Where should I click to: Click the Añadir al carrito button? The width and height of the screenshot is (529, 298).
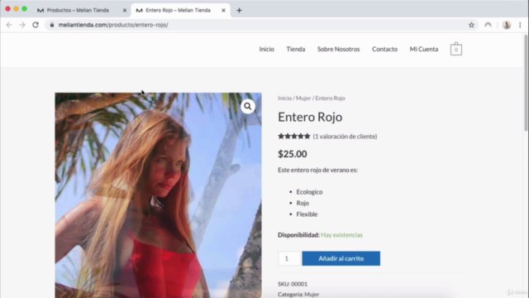pos(341,258)
